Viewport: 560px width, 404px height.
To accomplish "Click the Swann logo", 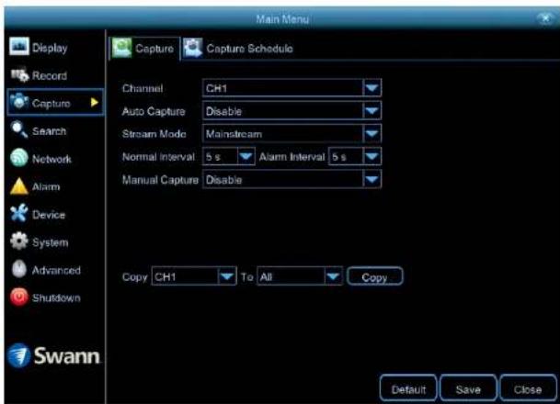I will click(x=53, y=355).
